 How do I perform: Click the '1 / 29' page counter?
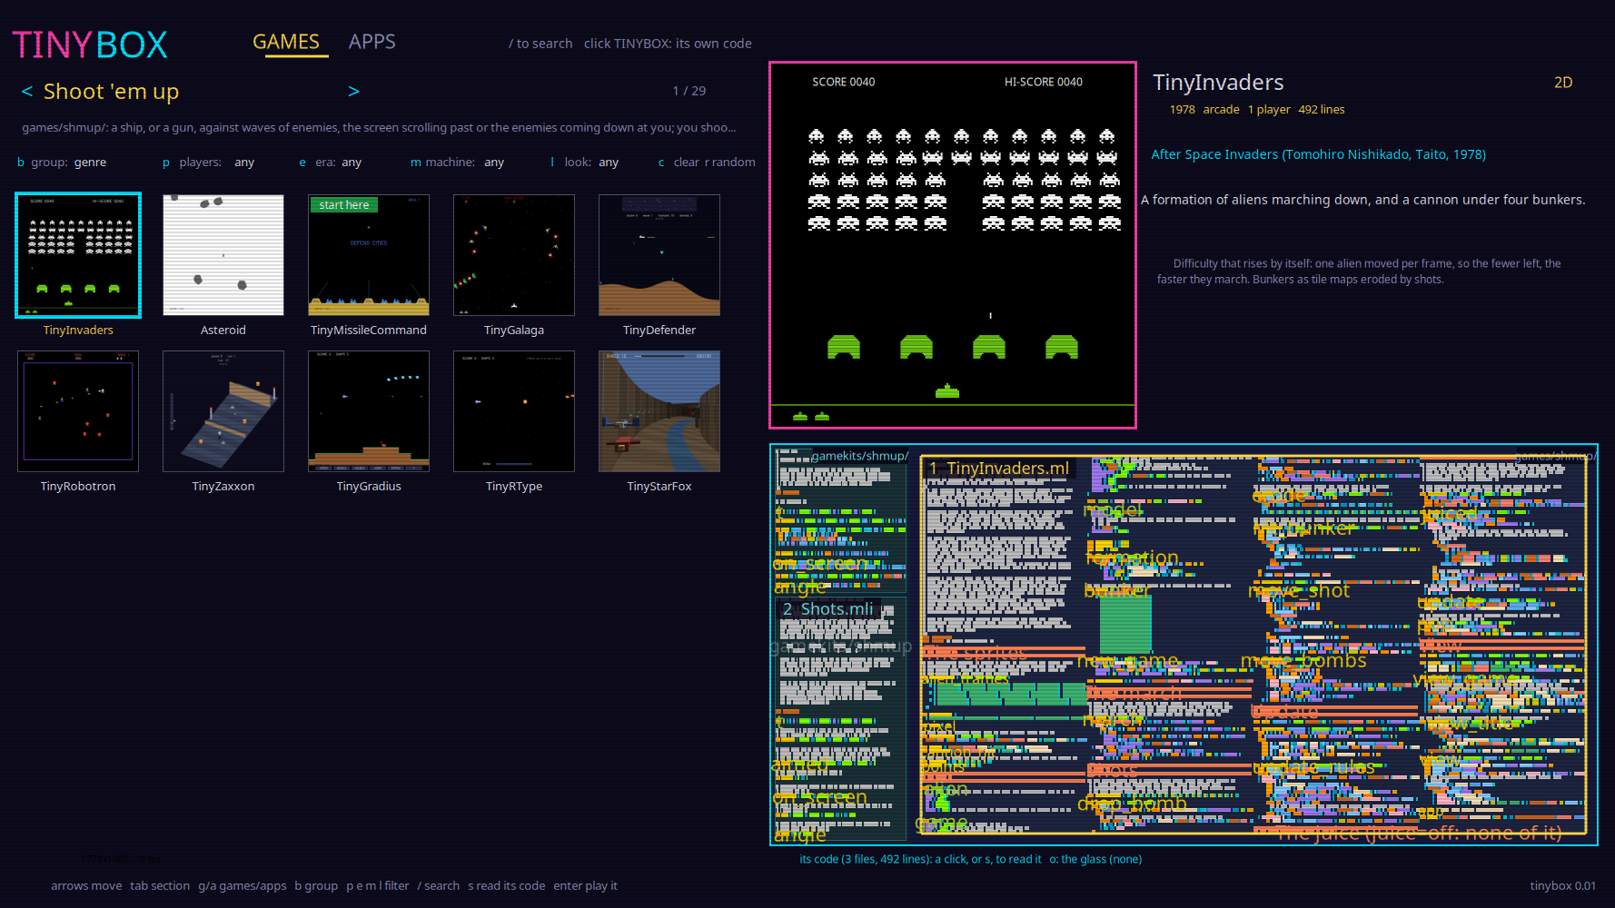pos(689,91)
